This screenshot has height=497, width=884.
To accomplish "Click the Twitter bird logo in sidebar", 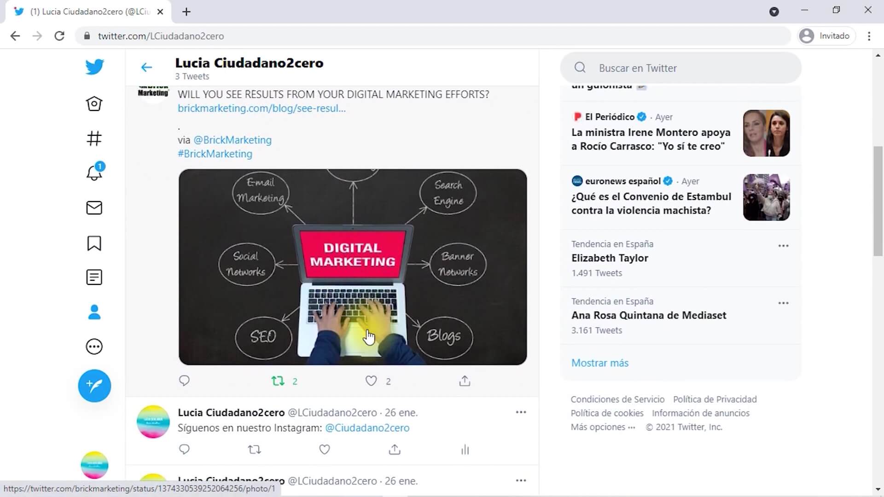I will (x=94, y=67).
